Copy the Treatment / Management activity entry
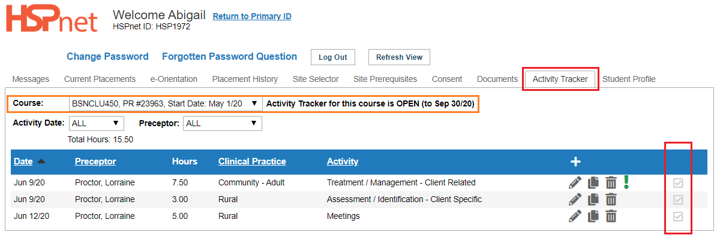 pyautogui.click(x=593, y=183)
